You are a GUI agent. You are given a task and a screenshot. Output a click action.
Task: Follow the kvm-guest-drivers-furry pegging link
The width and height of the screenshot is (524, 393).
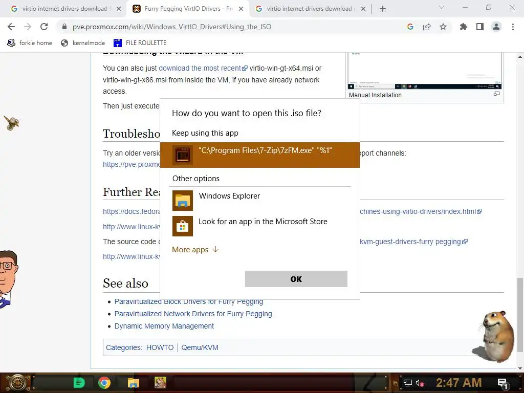coord(413,242)
